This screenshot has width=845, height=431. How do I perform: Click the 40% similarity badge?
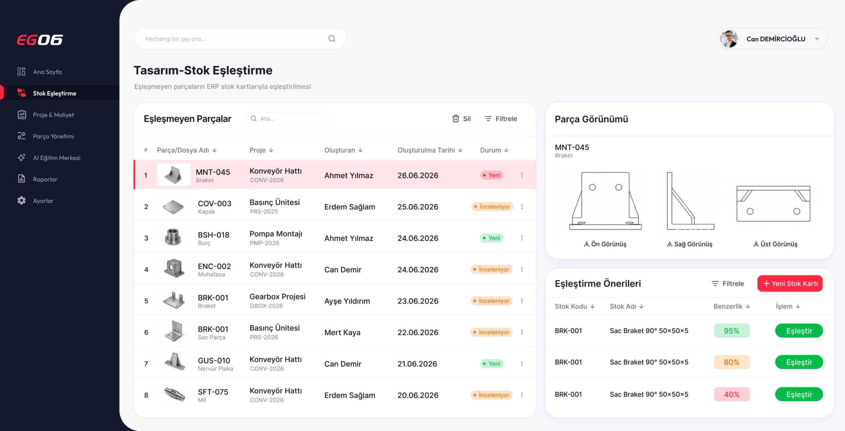click(731, 394)
